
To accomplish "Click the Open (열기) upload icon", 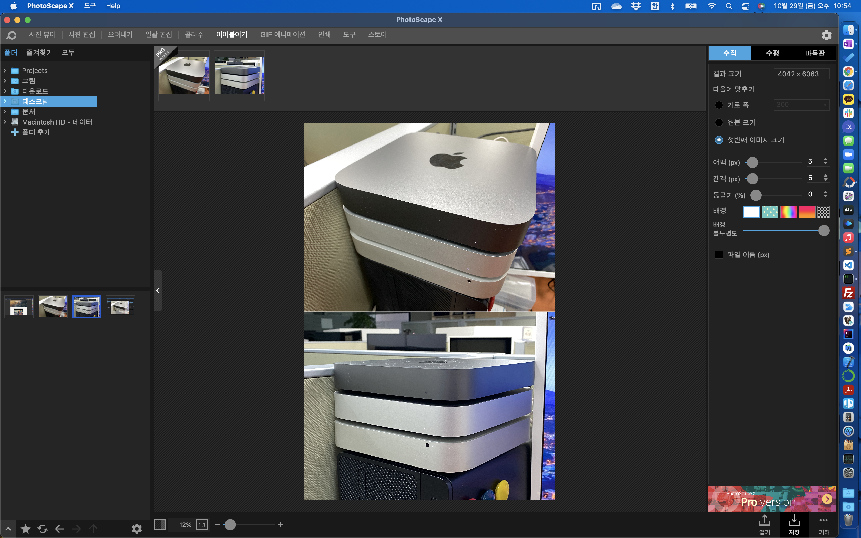I will pos(764,521).
